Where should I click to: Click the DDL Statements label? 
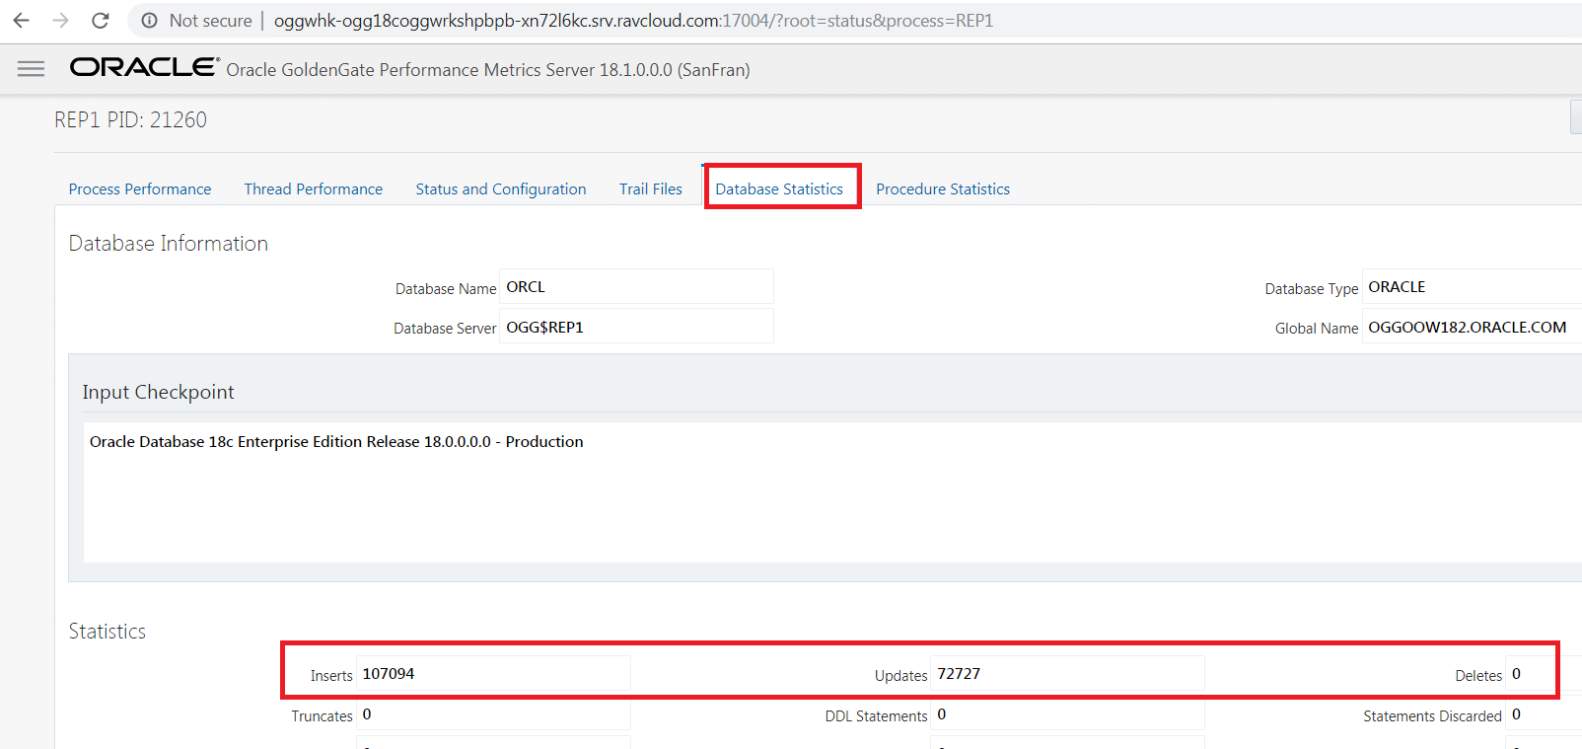[x=877, y=716]
